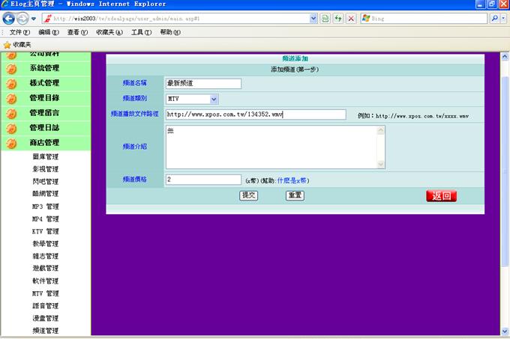Click the 重置 reset button

tap(295, 195)
